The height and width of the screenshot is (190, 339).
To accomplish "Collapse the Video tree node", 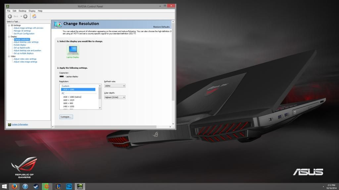I will pyautogui.click(x=9, y=56).
